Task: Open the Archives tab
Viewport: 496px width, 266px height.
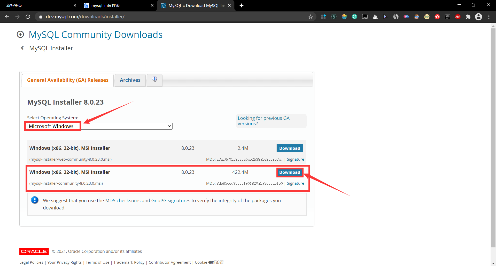Action: click(x=130, y=80)
